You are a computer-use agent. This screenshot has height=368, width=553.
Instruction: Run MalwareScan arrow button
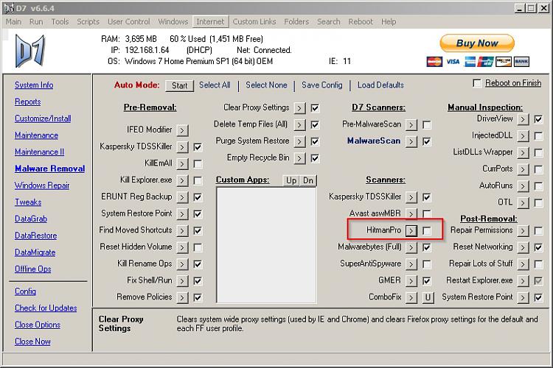tap(411, 141)
